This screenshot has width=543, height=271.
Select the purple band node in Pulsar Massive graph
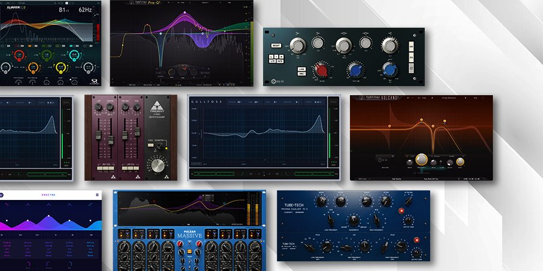tap(200, 197)
